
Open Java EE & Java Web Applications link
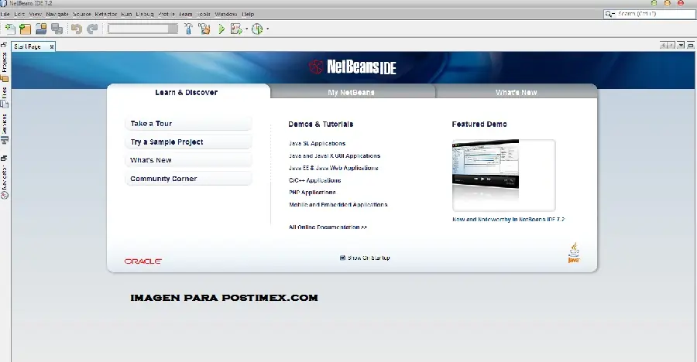tap(333, 168)
